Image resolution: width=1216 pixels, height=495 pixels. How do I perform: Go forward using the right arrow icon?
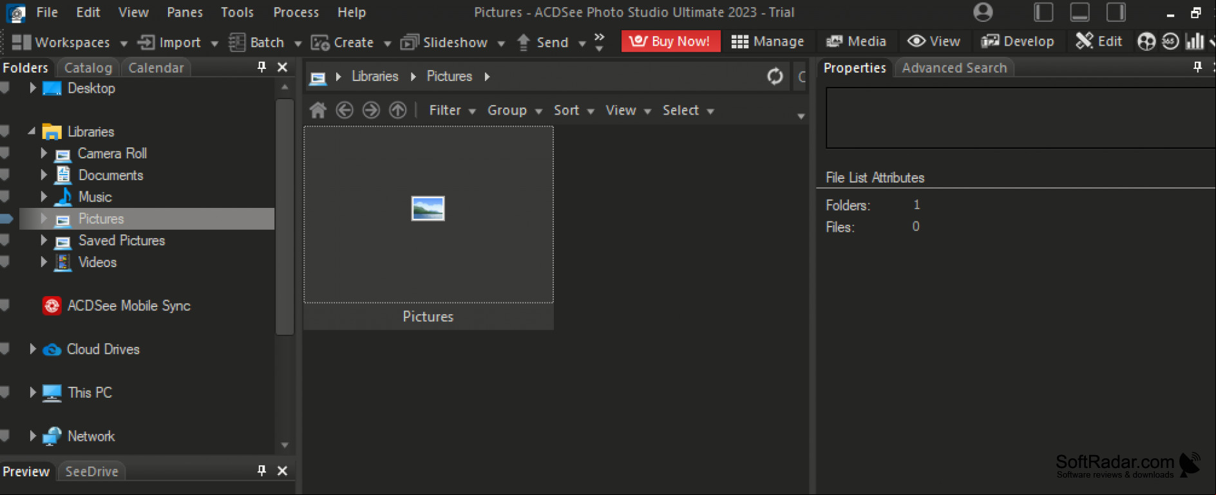[x=371, y=110]
